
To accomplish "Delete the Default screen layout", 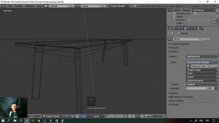I will pyautogui.click(x=73, y=6).
